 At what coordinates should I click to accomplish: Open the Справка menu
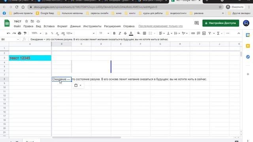129,26
